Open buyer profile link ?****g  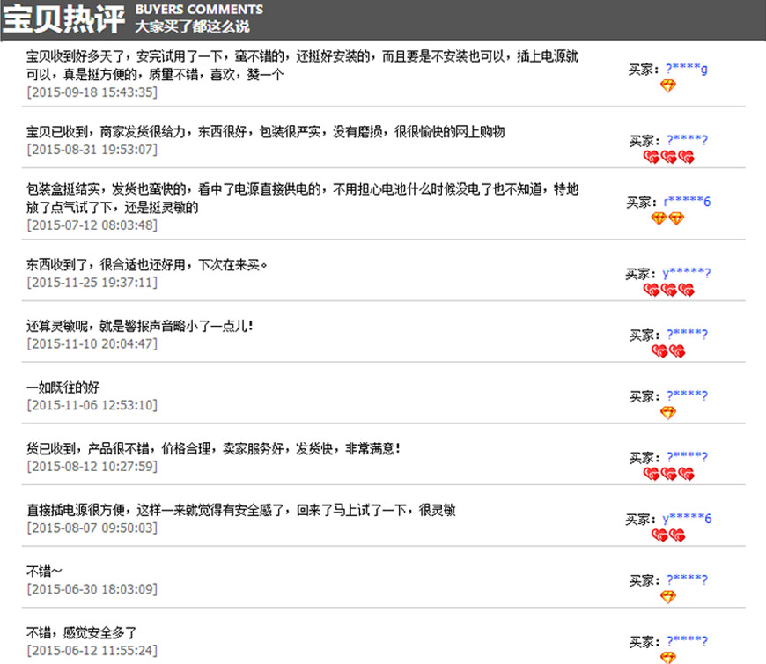[x=685, y=69]
